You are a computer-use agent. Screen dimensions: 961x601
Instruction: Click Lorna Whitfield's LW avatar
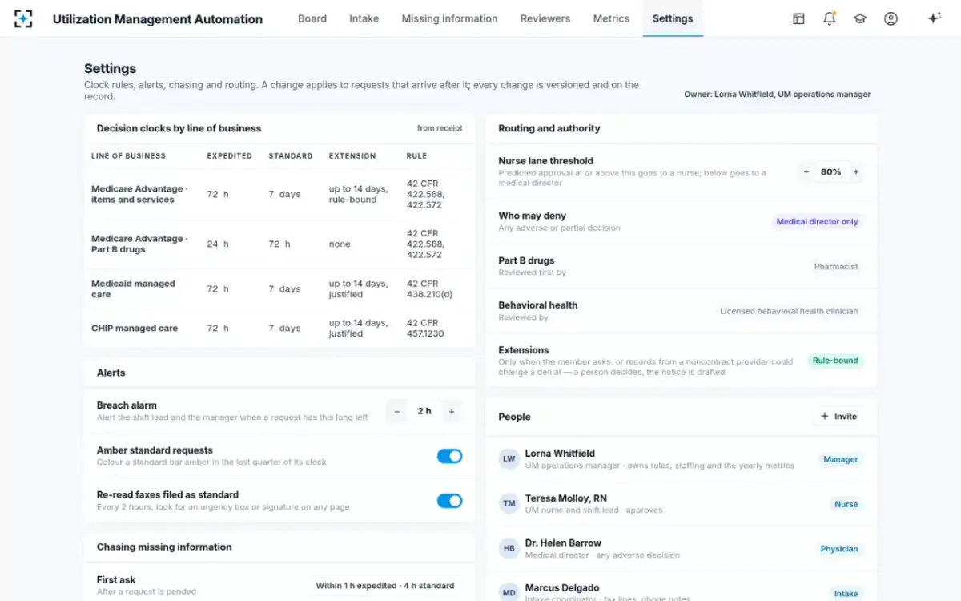pos(509,459)
